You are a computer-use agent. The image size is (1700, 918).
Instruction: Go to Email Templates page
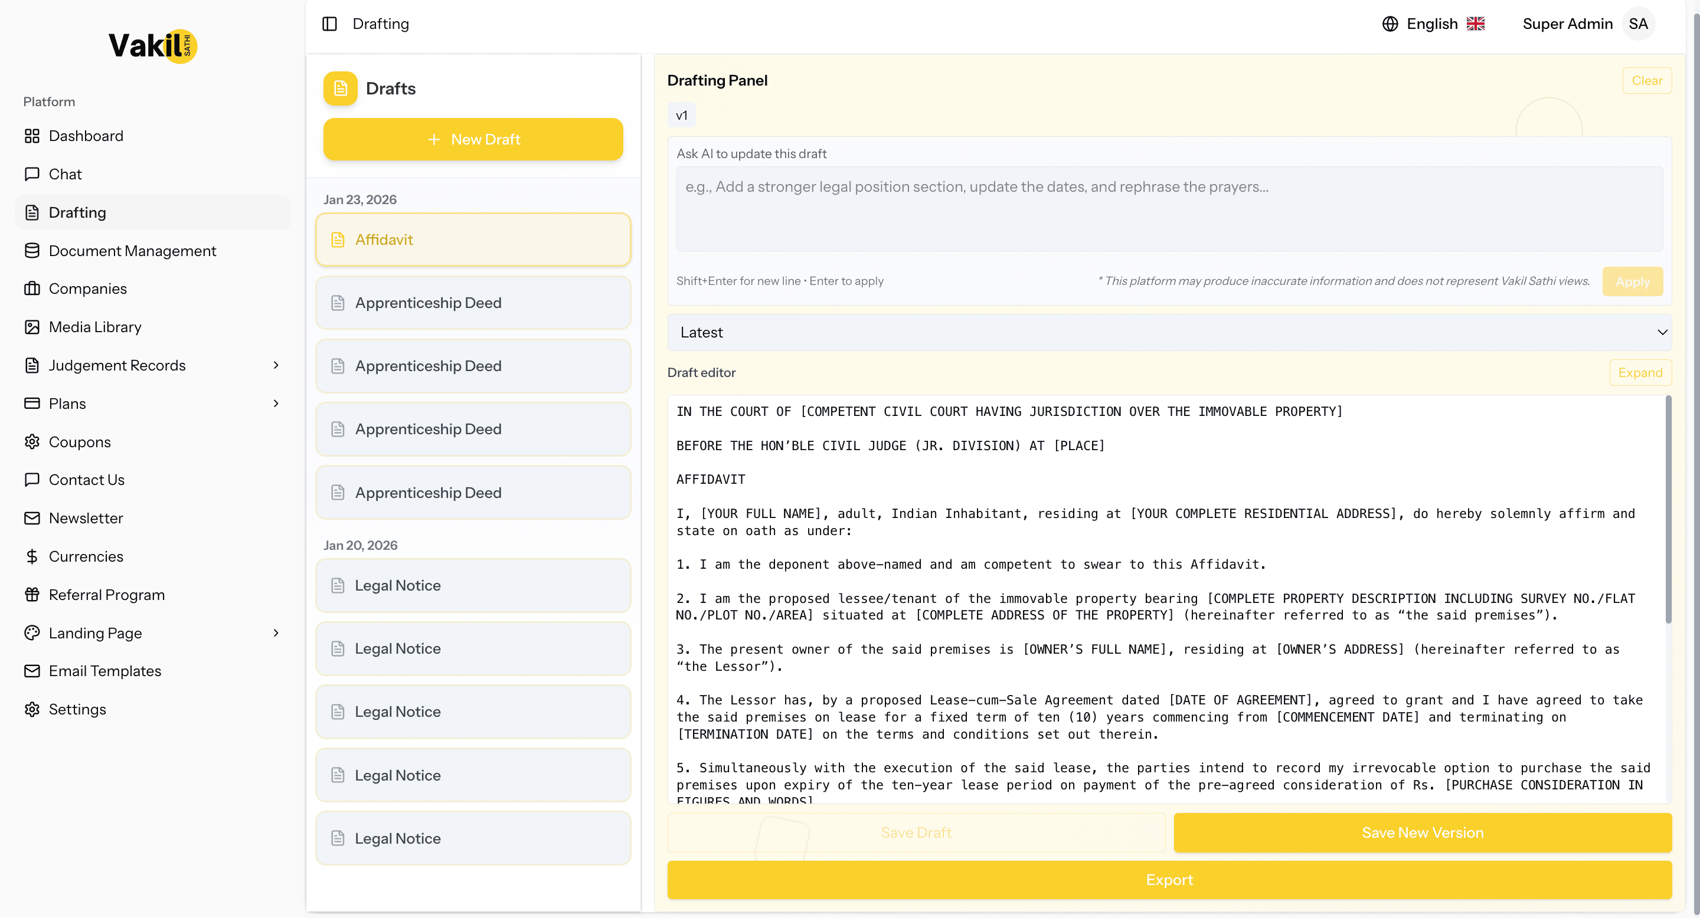[104, 671]
